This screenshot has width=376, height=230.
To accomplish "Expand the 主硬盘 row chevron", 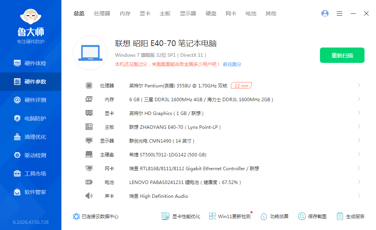I will click(x=359, y=154).
